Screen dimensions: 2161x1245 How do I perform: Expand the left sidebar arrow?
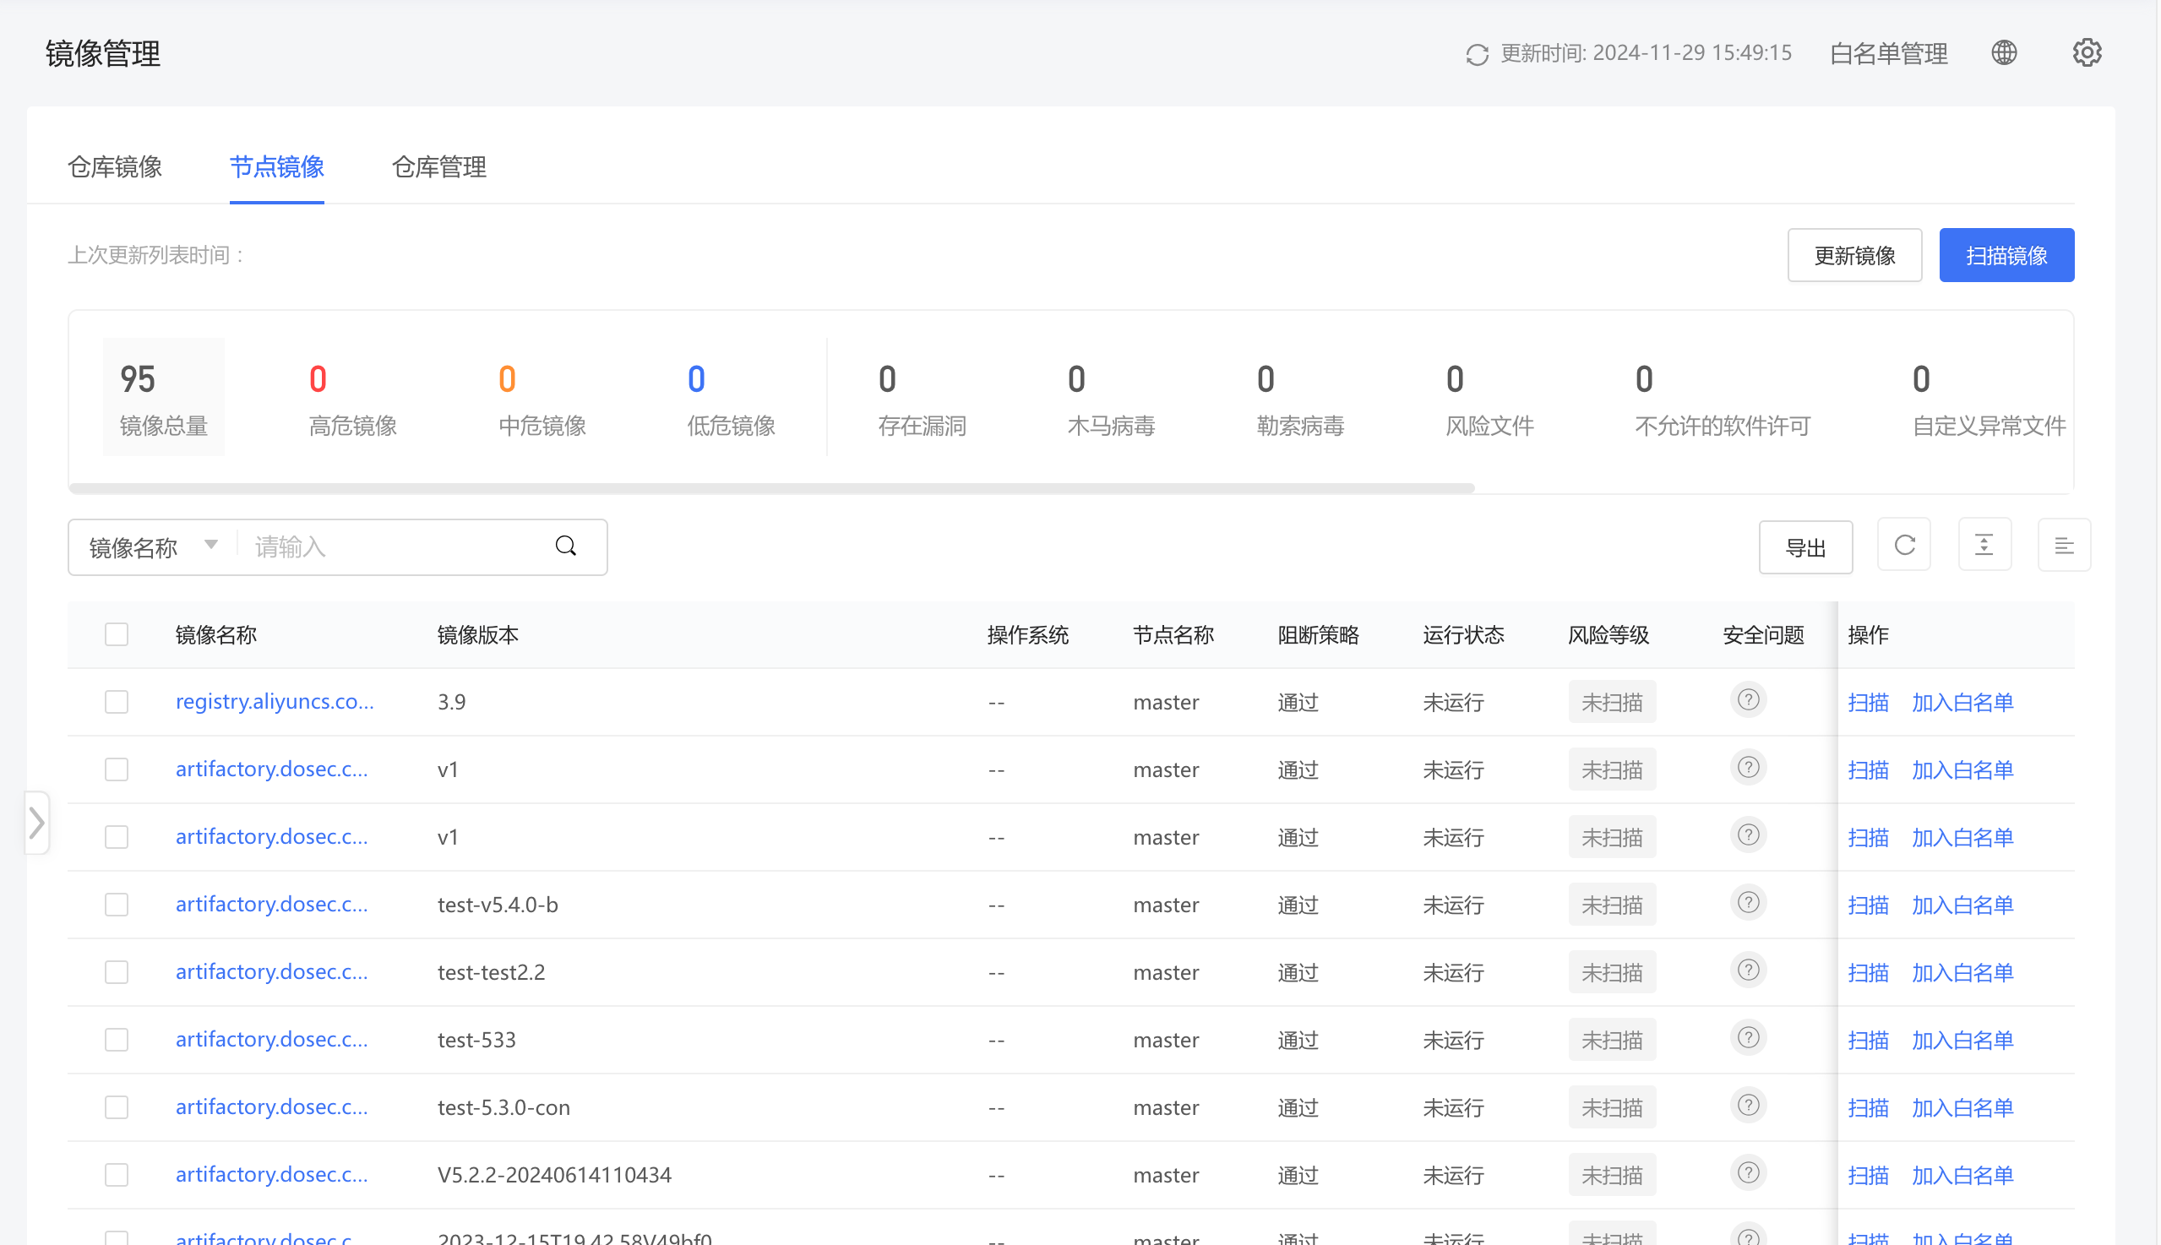pos(36,824)
